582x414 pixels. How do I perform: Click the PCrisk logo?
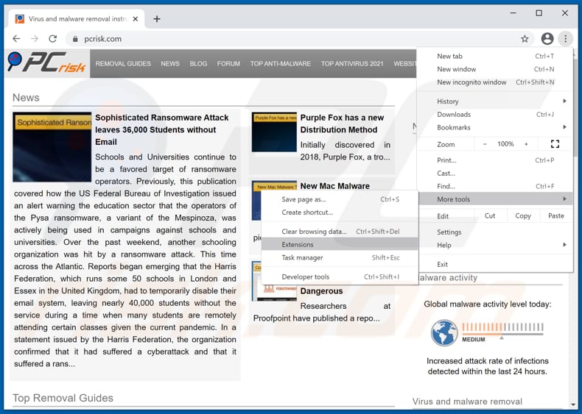pyautogui.click(x=46, y=64)
